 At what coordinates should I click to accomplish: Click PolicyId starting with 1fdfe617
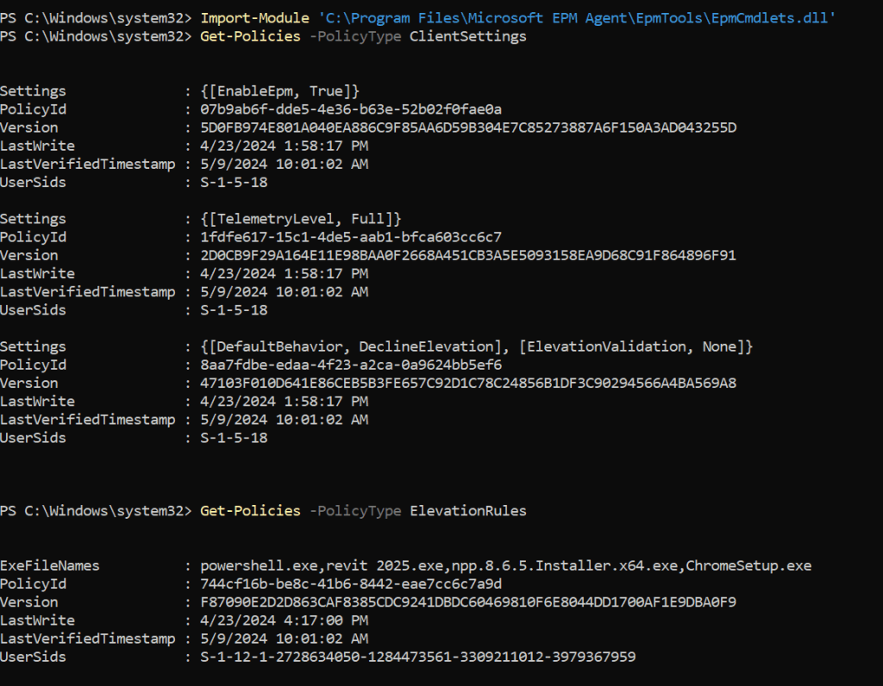[351, 237]
